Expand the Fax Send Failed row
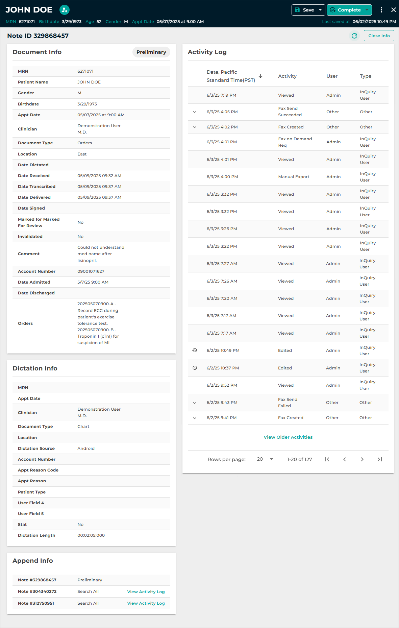The height and width of the screenshot is (628, 399). (x=195, y=403)
